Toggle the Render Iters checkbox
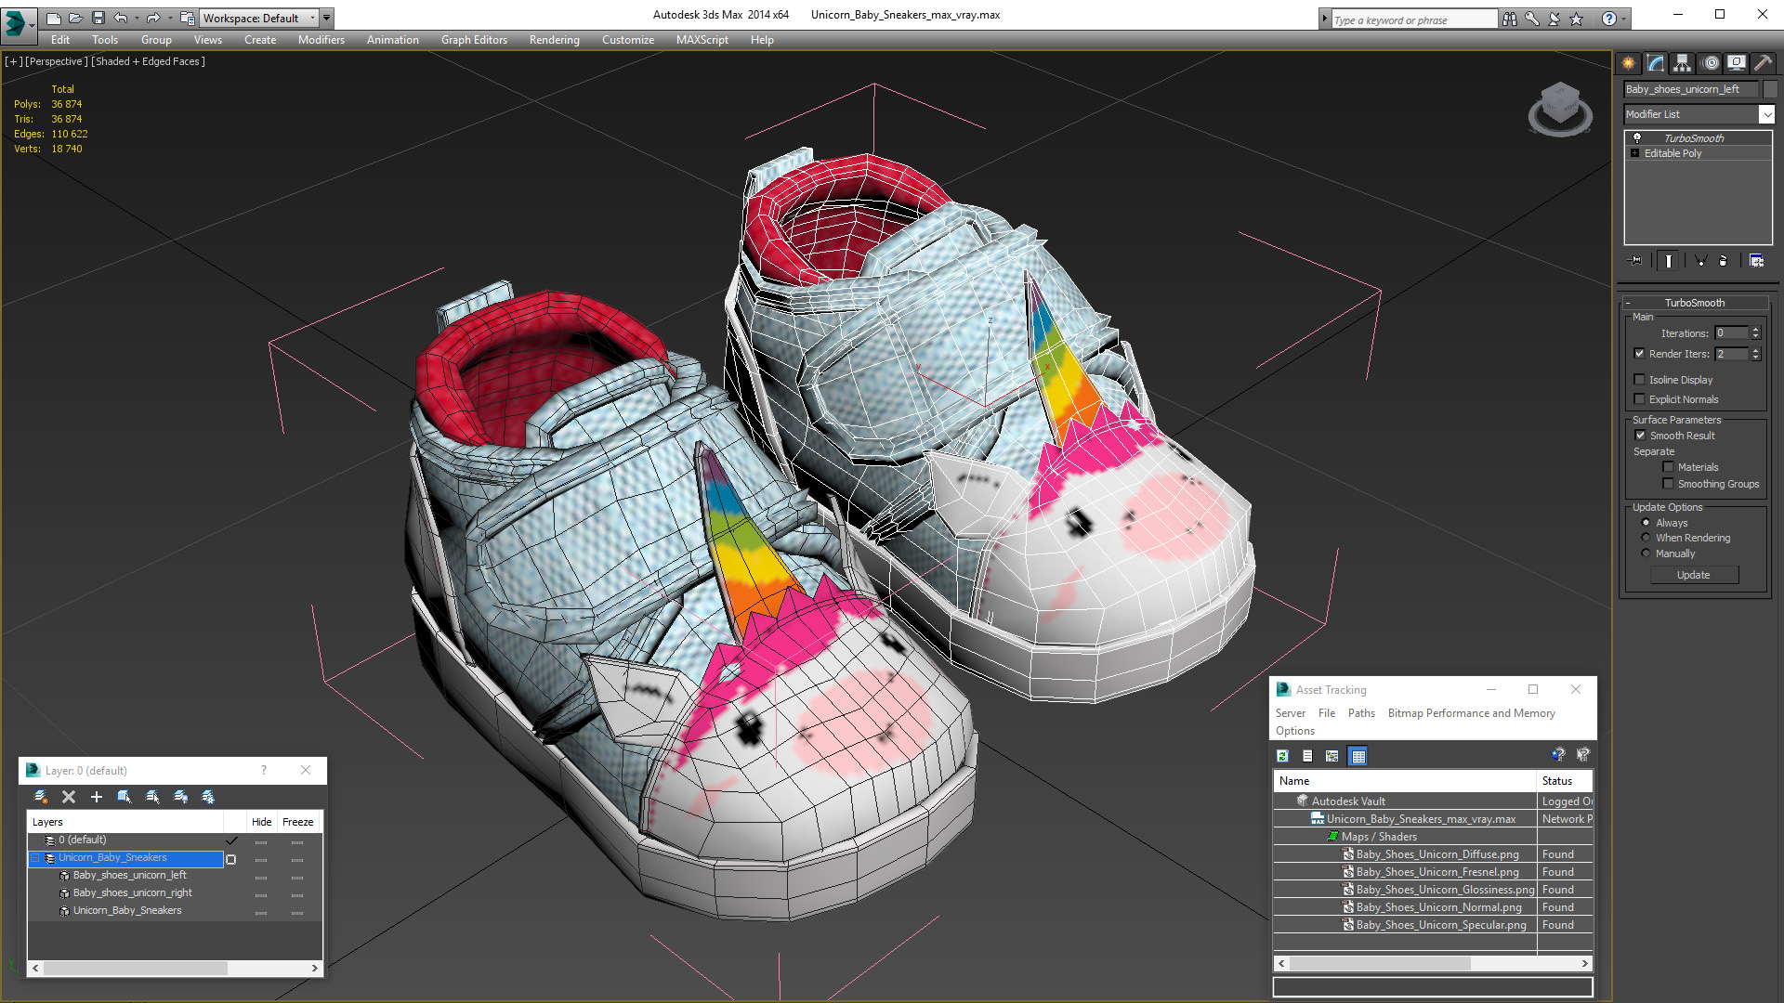1784x1003 pixels. tap(1640, 353)
